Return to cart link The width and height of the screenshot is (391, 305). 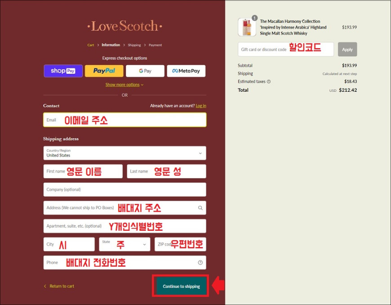pyautogui.click(x=59, y=286)
